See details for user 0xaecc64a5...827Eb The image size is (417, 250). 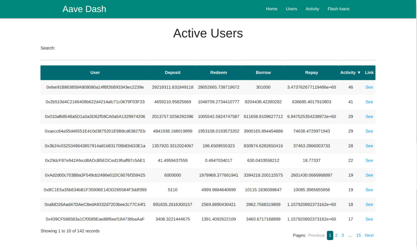click(x=369, y=131)
